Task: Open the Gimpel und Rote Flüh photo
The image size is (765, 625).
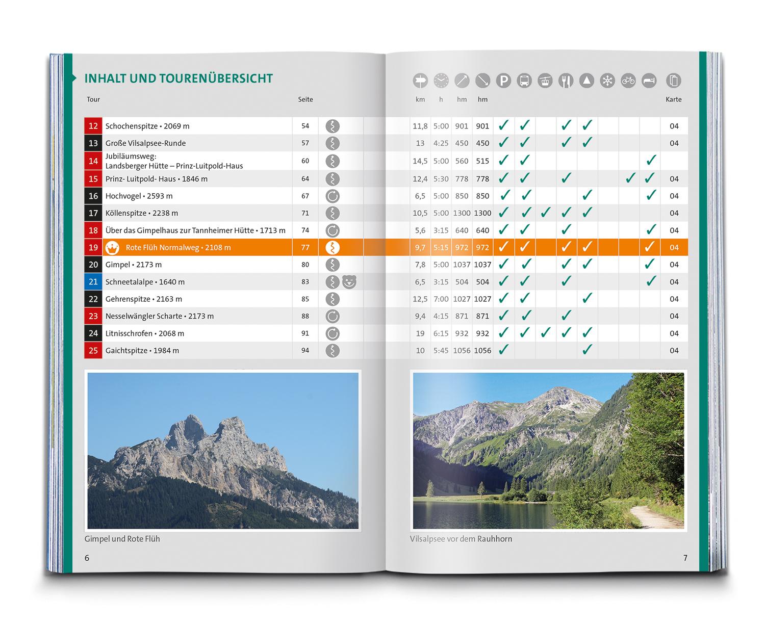Action: pos(223,451)
